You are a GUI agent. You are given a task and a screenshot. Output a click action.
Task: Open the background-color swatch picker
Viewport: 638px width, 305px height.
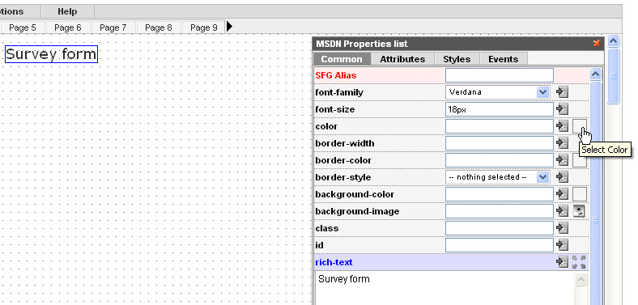coord(580,194)
